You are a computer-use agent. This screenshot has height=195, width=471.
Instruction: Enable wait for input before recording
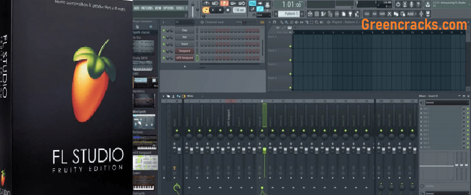coord(215,3)
